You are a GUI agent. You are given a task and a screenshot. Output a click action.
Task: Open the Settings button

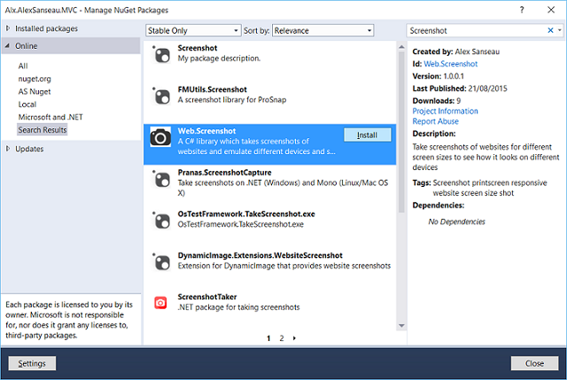[32, 363]
